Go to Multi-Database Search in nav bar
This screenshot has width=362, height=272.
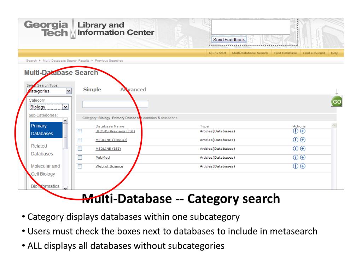coord(250,53)
